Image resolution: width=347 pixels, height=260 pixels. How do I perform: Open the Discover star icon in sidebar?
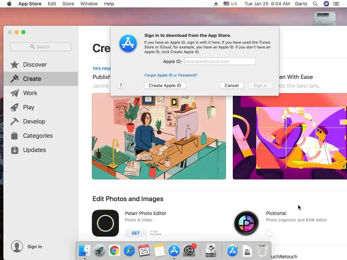tap(15, 65)
